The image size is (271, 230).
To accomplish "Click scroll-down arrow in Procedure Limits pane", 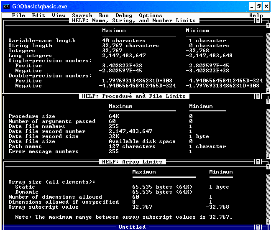I will click(x=268, y=156).
